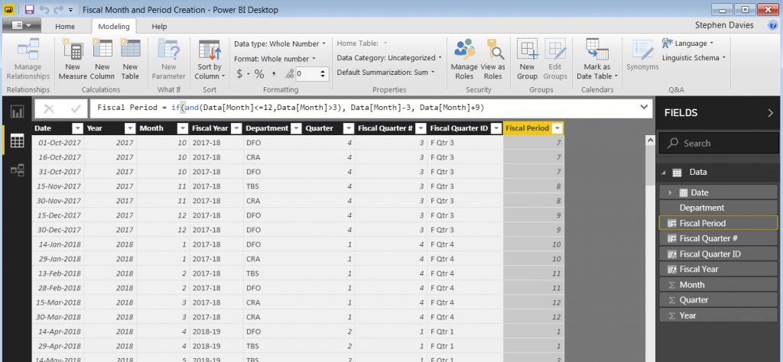Viewport: 783px width, 362px height.
Task: Open the Department column filter dropdown
Action: coord(294,128)
